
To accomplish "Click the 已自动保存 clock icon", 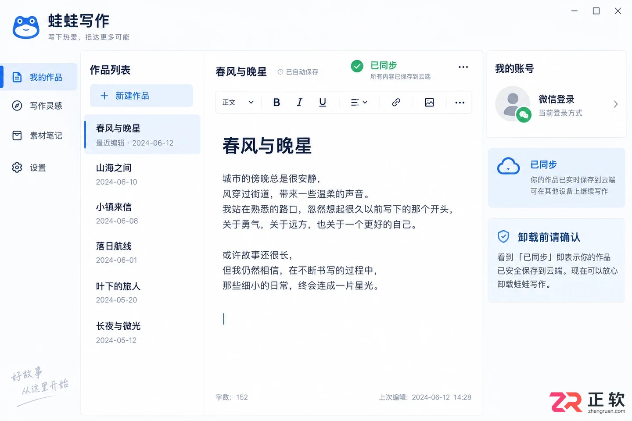I will tap(280, 72).
